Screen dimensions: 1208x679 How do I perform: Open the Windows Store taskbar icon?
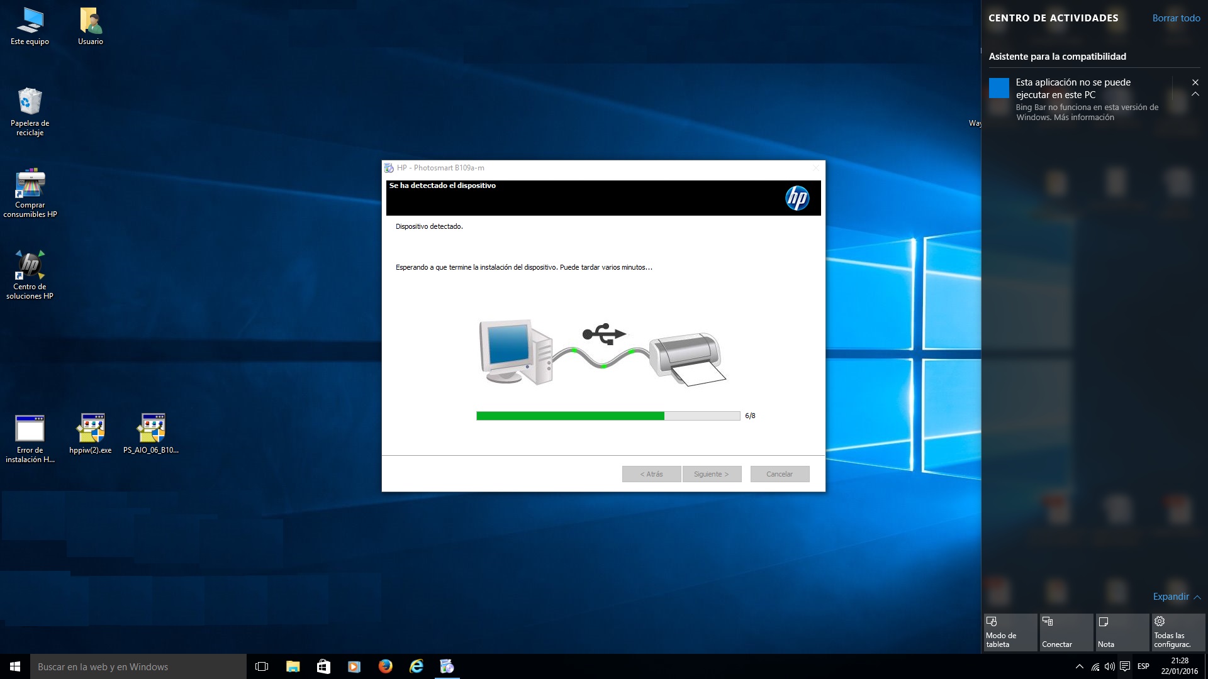[x=323, y=666]
